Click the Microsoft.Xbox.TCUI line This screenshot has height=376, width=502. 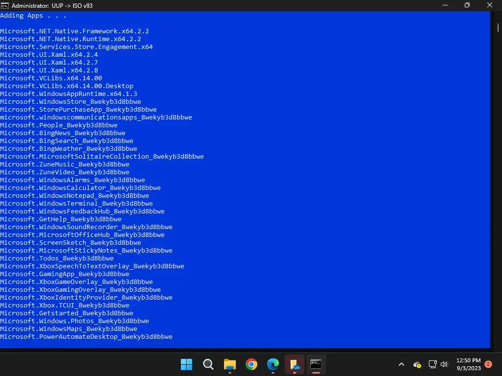point(65,305)
